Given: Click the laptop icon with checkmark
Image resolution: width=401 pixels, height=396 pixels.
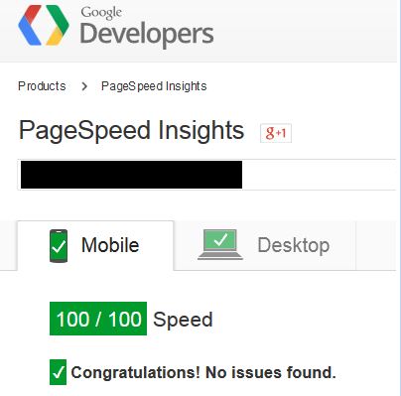Looking at the screenshot, I should click(220, 244).
